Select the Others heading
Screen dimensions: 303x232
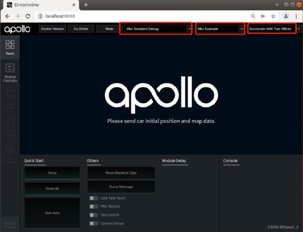pos(93,161)
